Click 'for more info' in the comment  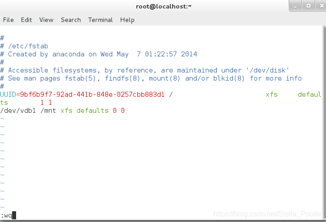coord(275,78)
